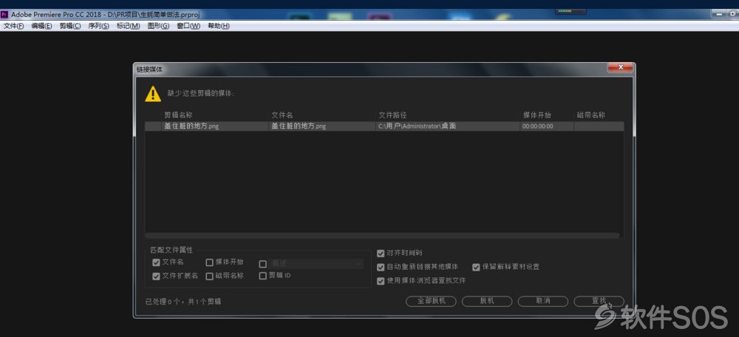This screenshot has height=337, width=739.
Task: Click the Premiere Pro app icon in title bar
Action: pyautogui.click(x=4, y=15)
